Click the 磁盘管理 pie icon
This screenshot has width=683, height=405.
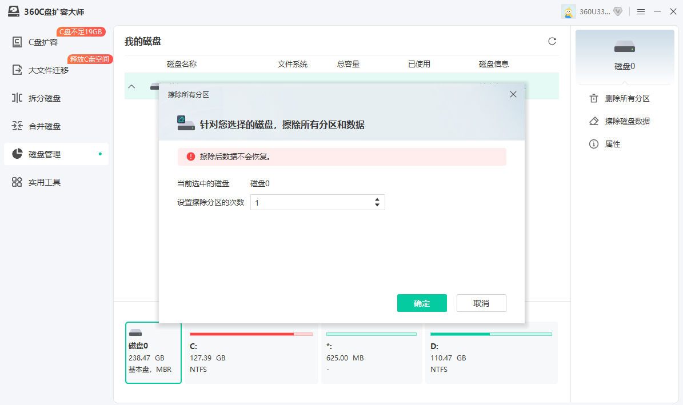pos(17,154)
